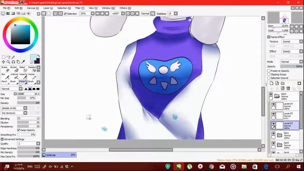Collapse the Advanced Settings section
Screen dimensions: 304x171
coord(2,139)
